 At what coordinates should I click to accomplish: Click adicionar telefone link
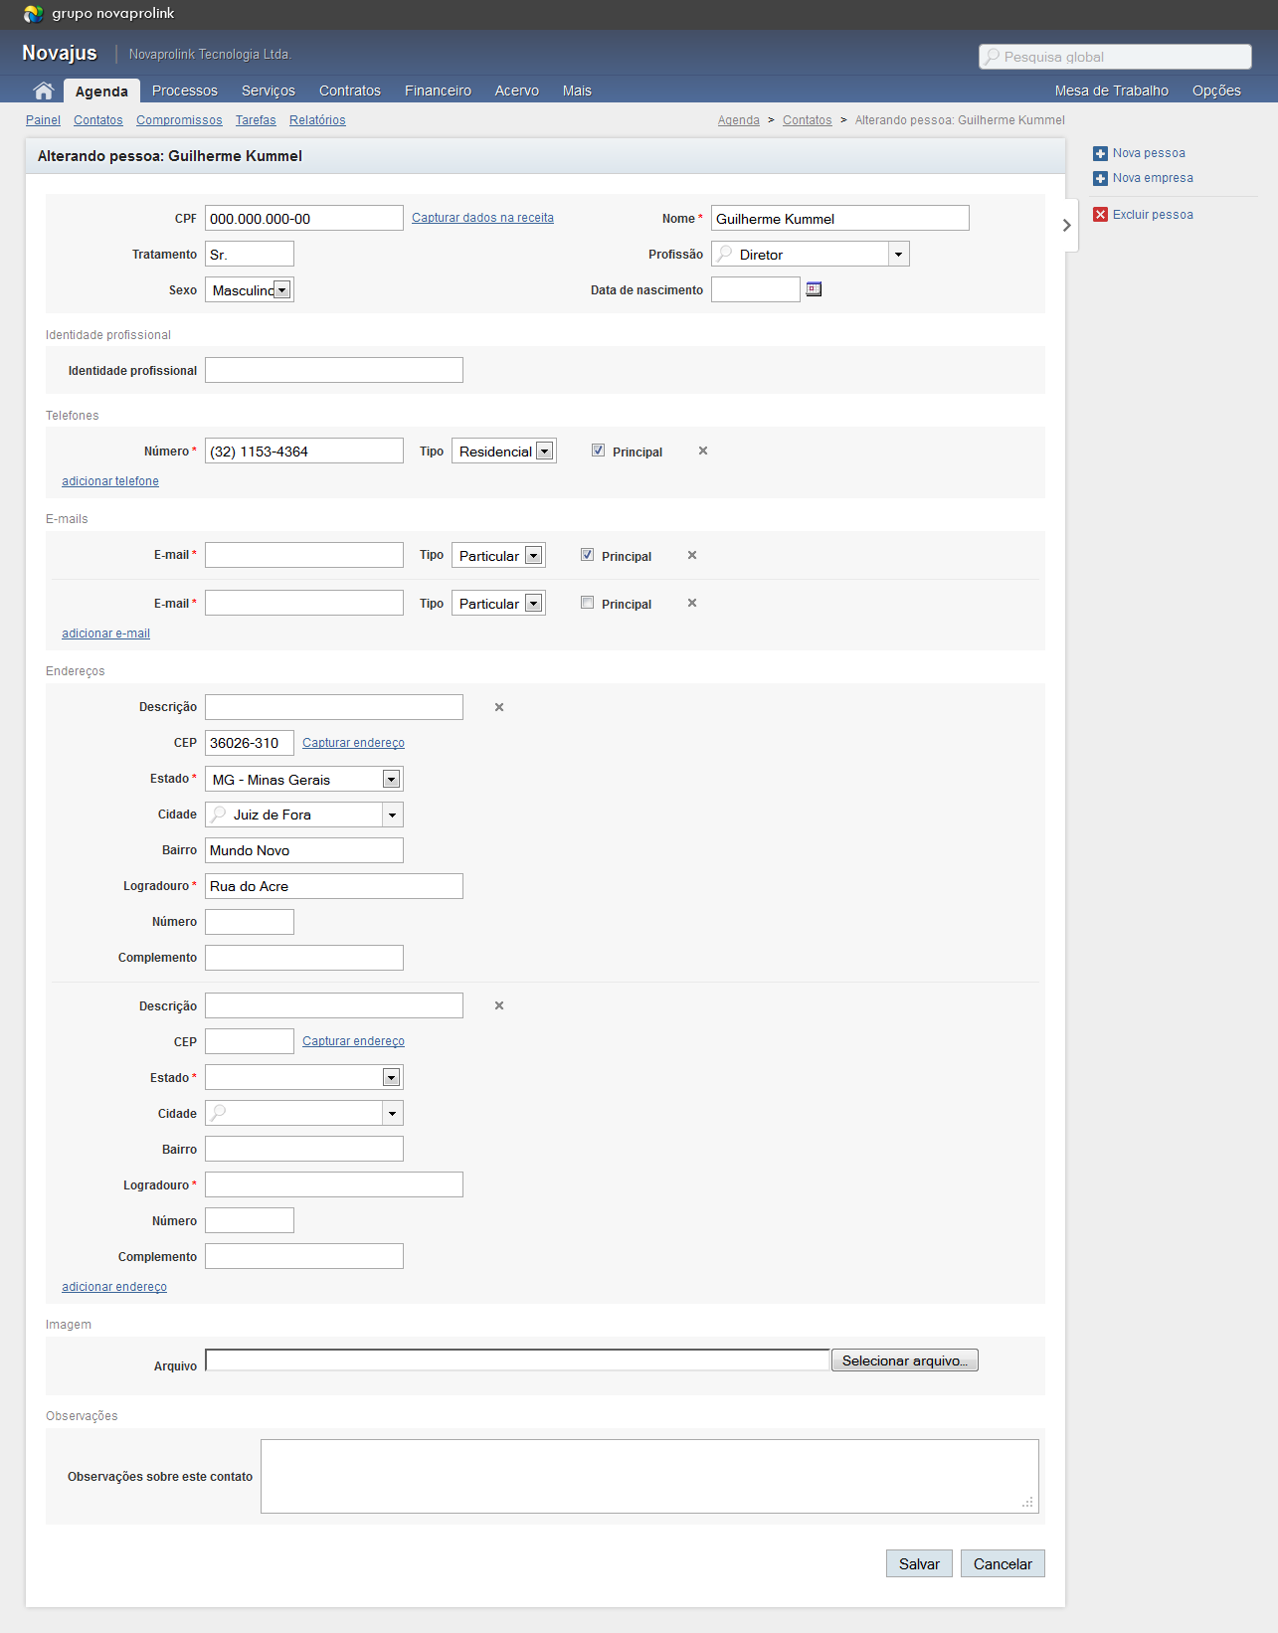110,481
